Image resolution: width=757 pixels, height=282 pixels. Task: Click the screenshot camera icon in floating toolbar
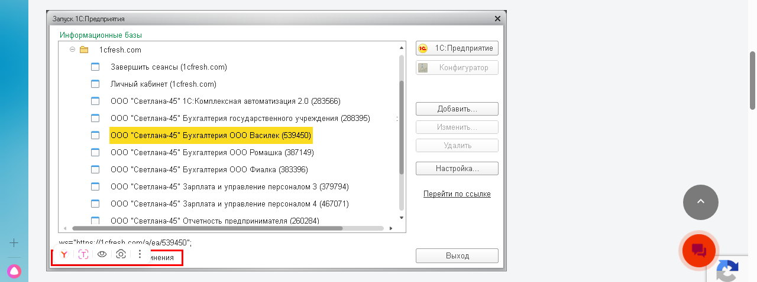(x=121, y=254)
